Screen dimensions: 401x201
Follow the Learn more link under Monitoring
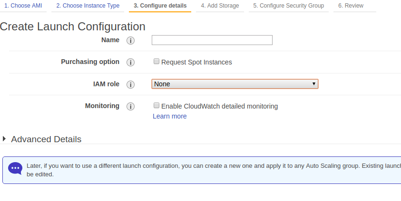169,116
